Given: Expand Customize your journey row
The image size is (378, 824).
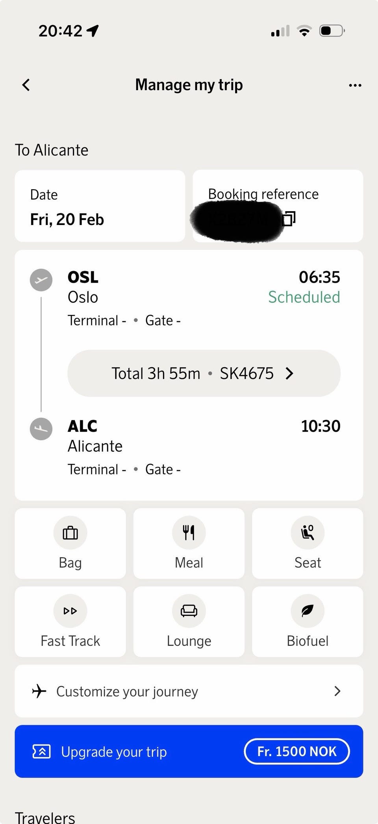Looking at the screenshot, I should 189,691.
